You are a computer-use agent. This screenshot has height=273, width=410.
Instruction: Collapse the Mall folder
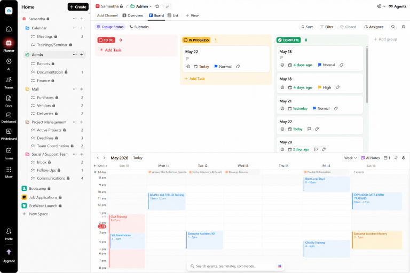[x=27, y=89]
